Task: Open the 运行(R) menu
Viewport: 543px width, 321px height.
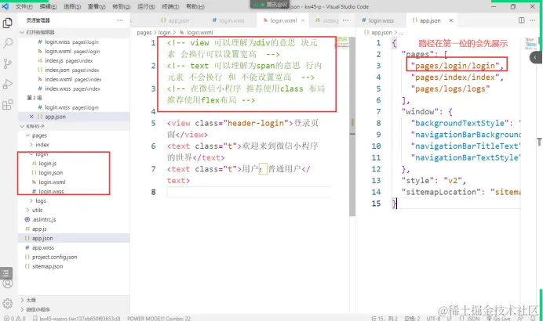Action: pyautogui.click(x=146, y=6)
